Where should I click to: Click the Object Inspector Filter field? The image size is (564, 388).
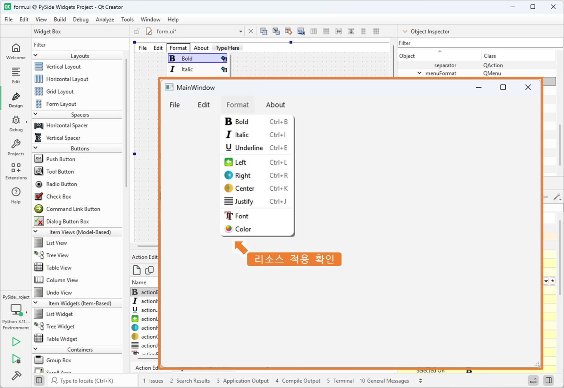(480, 43)
